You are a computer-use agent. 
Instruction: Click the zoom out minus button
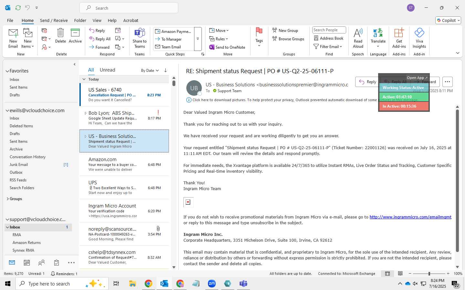(x=410, y=274)
